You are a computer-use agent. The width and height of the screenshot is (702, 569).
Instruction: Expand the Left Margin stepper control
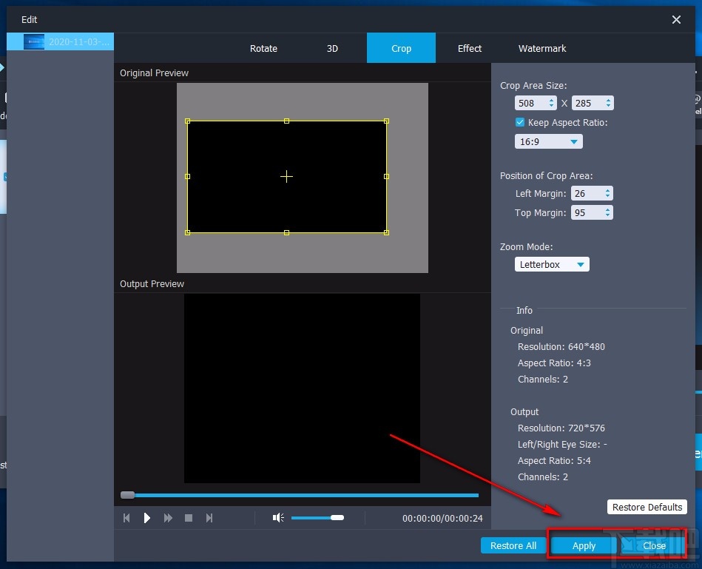608,193
